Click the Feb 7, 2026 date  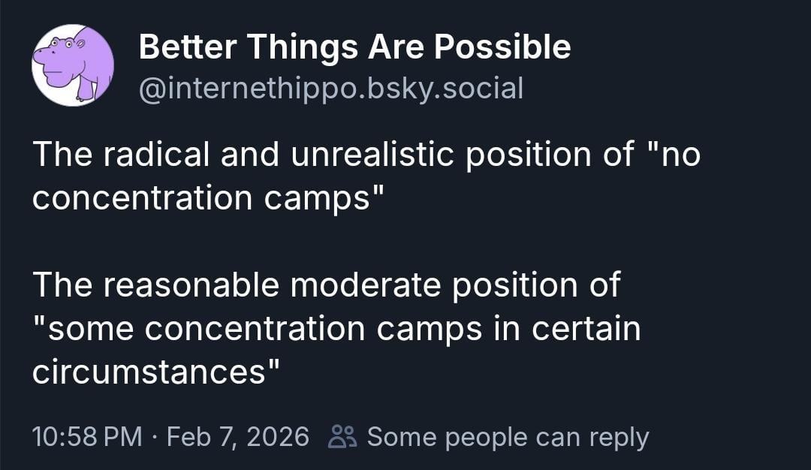tap(238, 436)
